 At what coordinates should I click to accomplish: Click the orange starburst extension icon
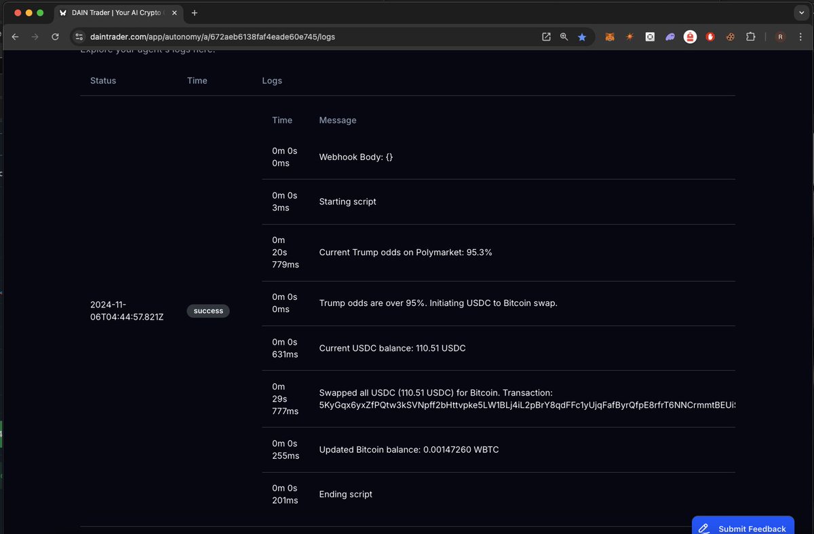[629, 37]
